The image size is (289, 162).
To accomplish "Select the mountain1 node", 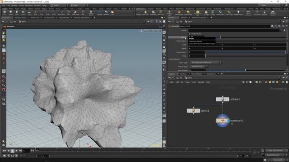I will (x=223, y=121).
